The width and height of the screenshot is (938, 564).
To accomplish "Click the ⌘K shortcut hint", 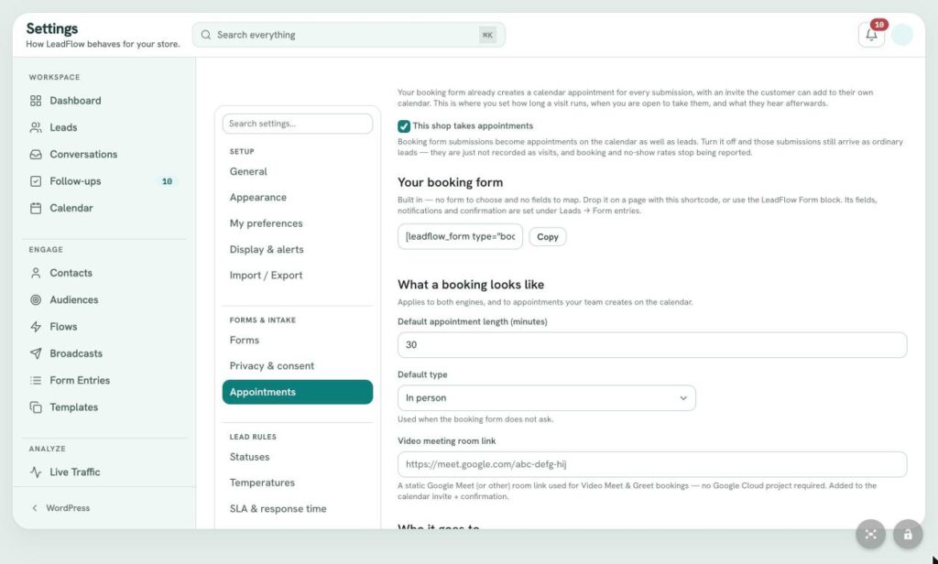I will pyautogui.click(x=487, y=35).
